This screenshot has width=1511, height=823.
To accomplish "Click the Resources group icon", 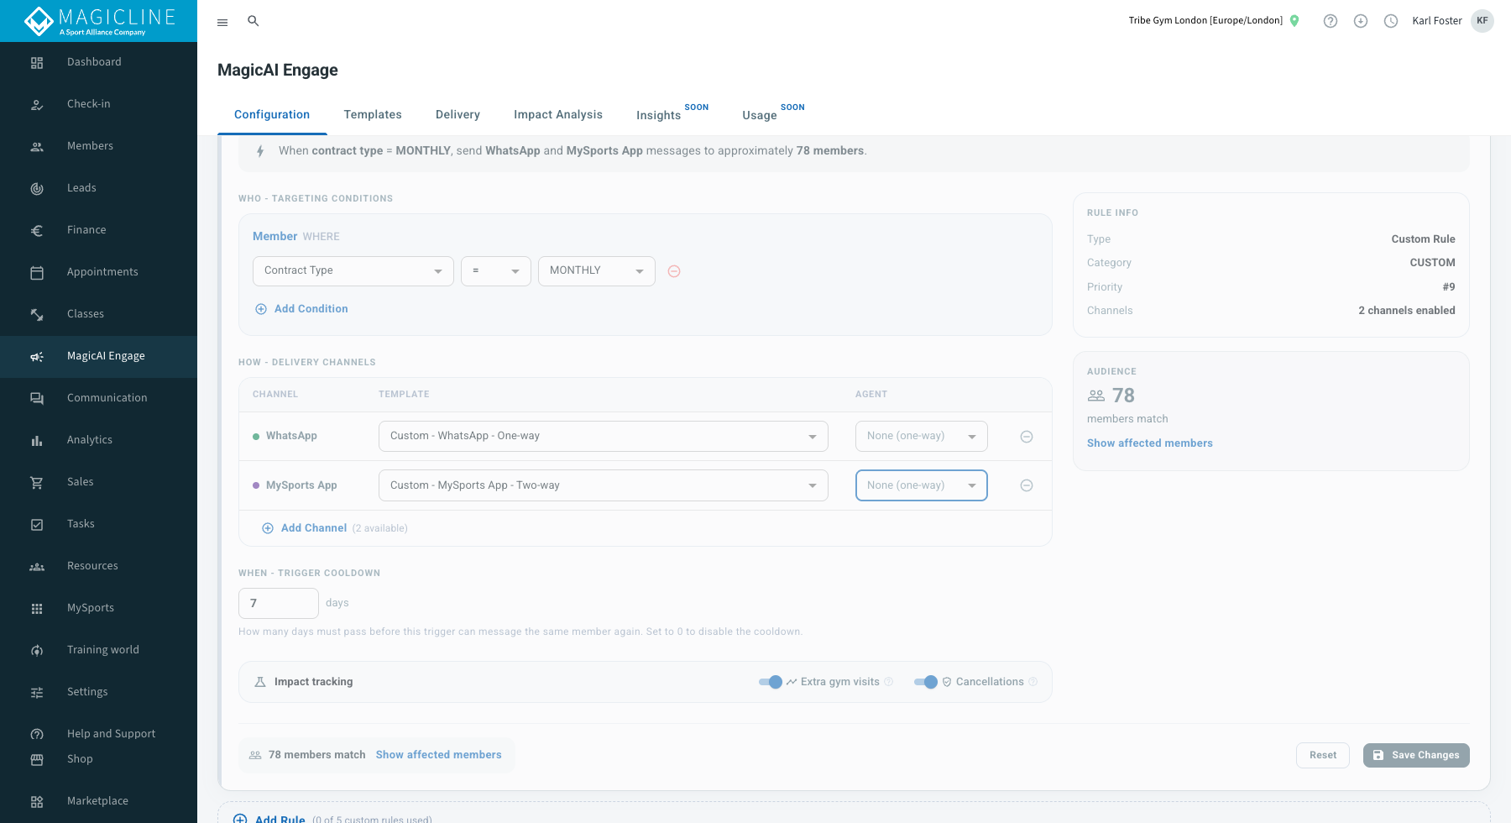I will [x=37, y=566].
